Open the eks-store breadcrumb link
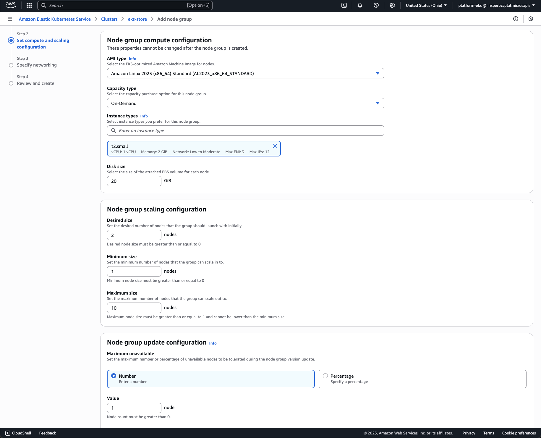Screen dimensions: 541x438 click(137, 19)
